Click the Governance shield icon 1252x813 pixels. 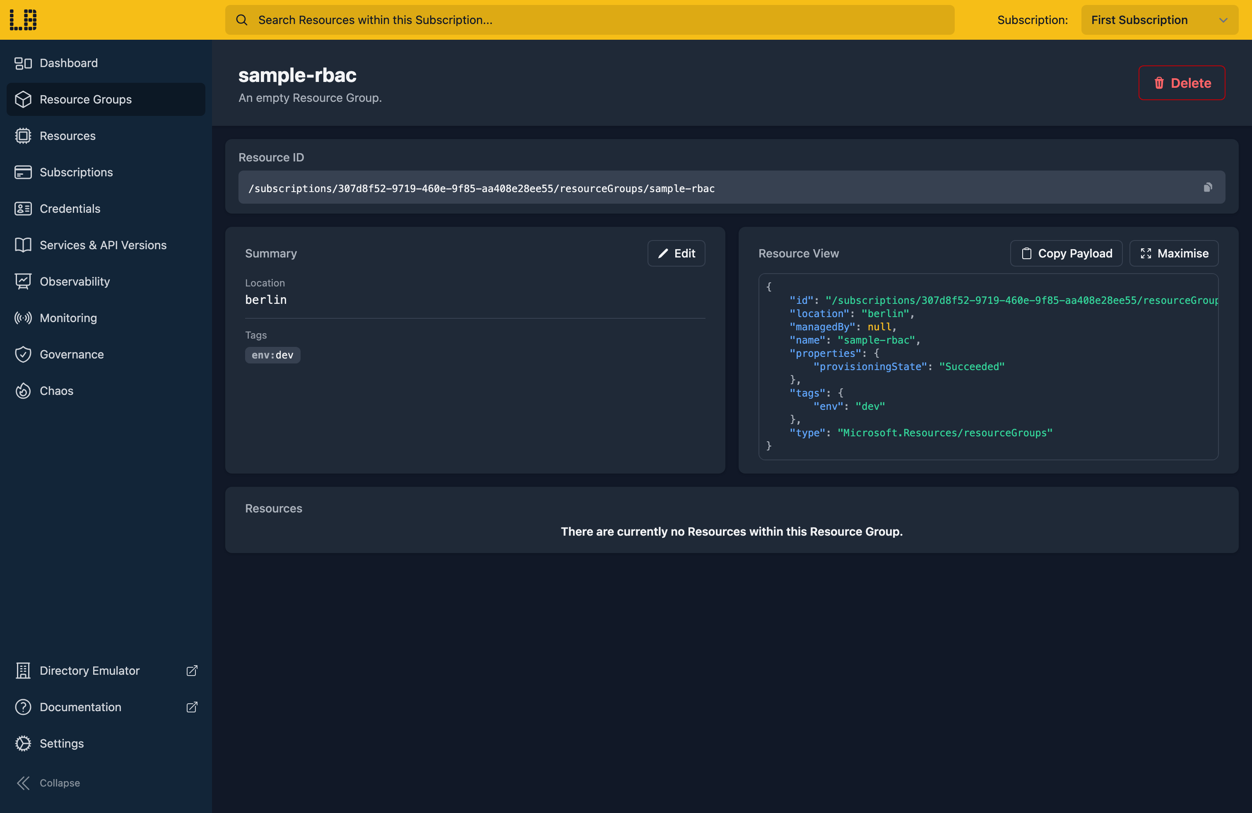23,354
